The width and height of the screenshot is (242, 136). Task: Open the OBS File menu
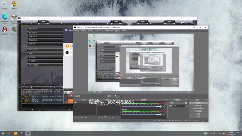tap(76, 31)
